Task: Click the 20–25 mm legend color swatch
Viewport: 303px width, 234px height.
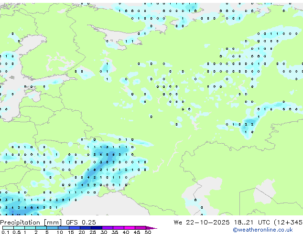Action: [86, 228]
